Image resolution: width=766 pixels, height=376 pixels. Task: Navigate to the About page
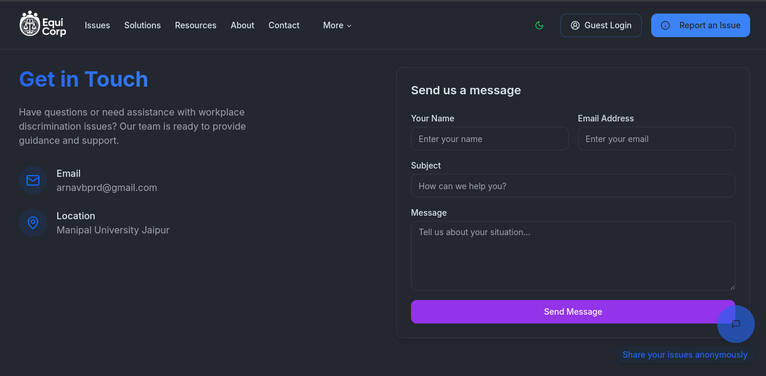point(243,25)
